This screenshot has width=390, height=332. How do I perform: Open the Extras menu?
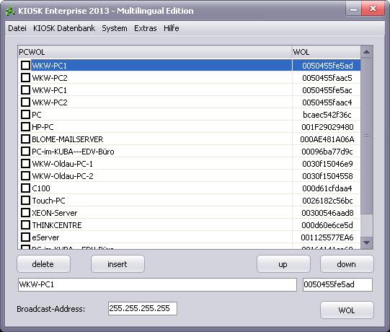tap(146, 28)
